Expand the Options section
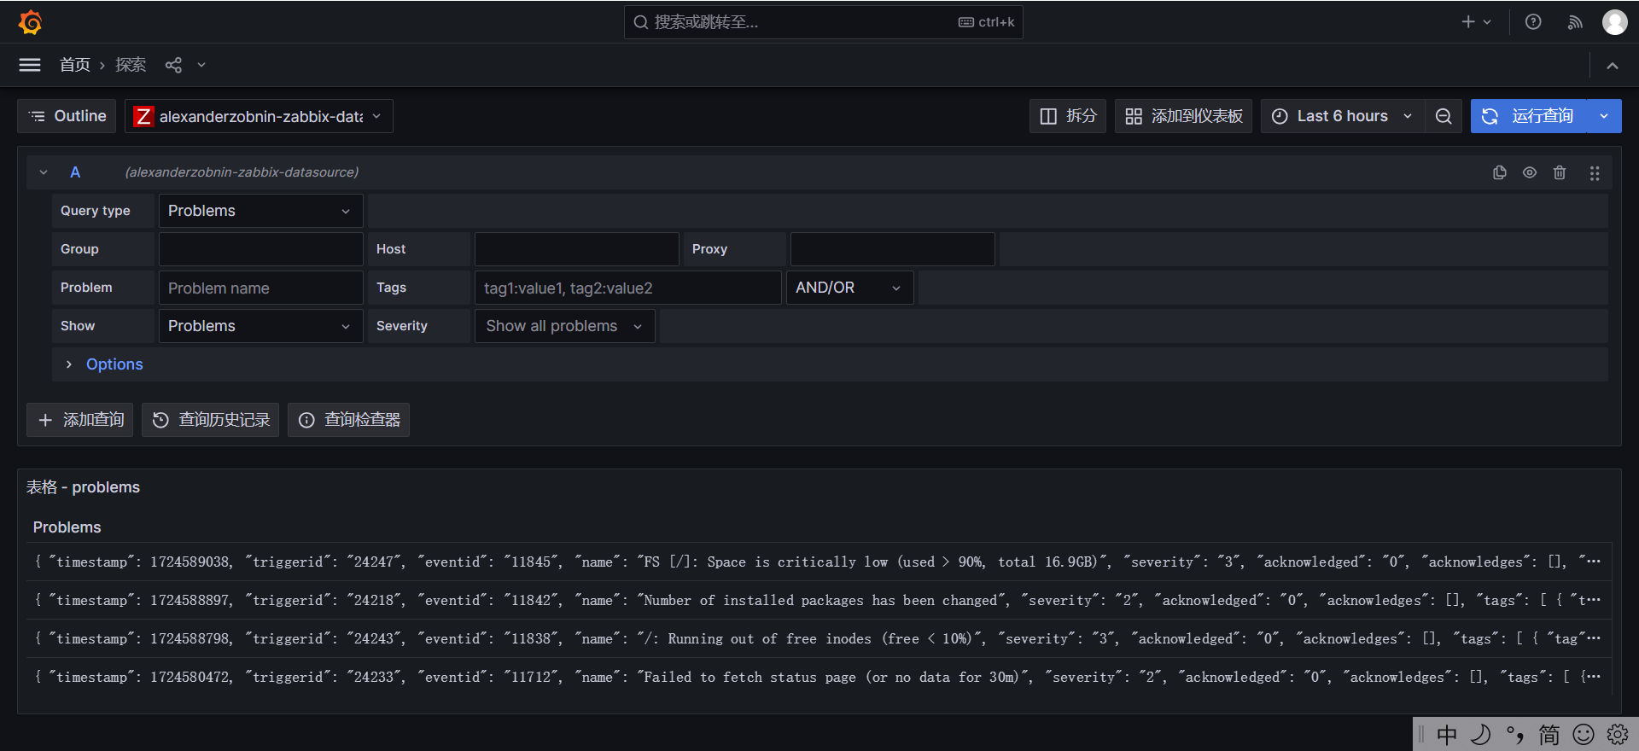1639x751 pixels. coord(114,364)
